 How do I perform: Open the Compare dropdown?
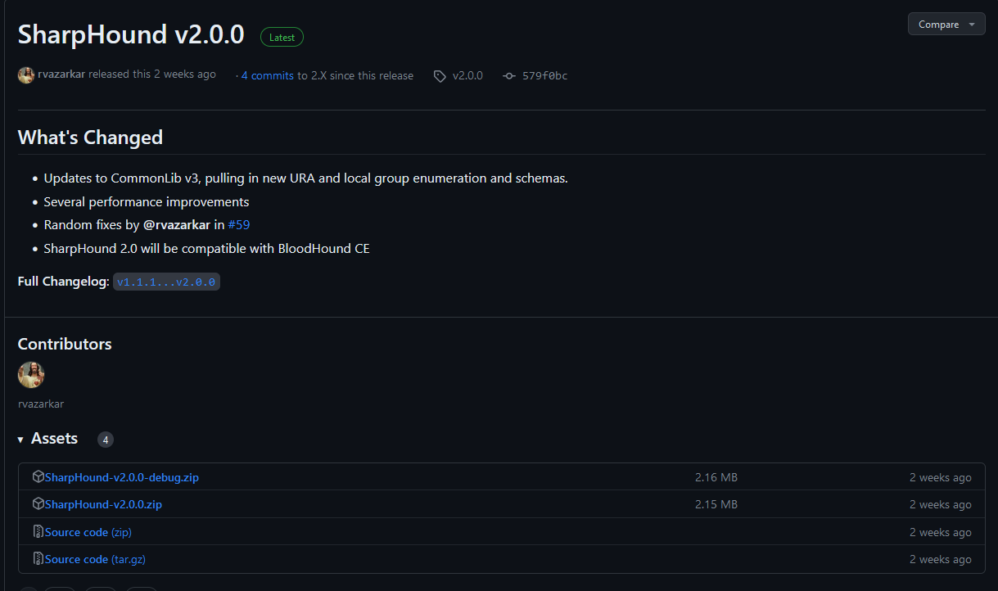coord(946,24)
